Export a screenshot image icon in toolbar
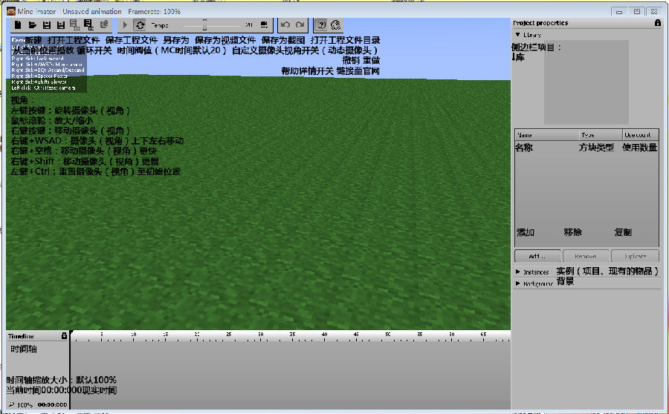 click(88, 25)
